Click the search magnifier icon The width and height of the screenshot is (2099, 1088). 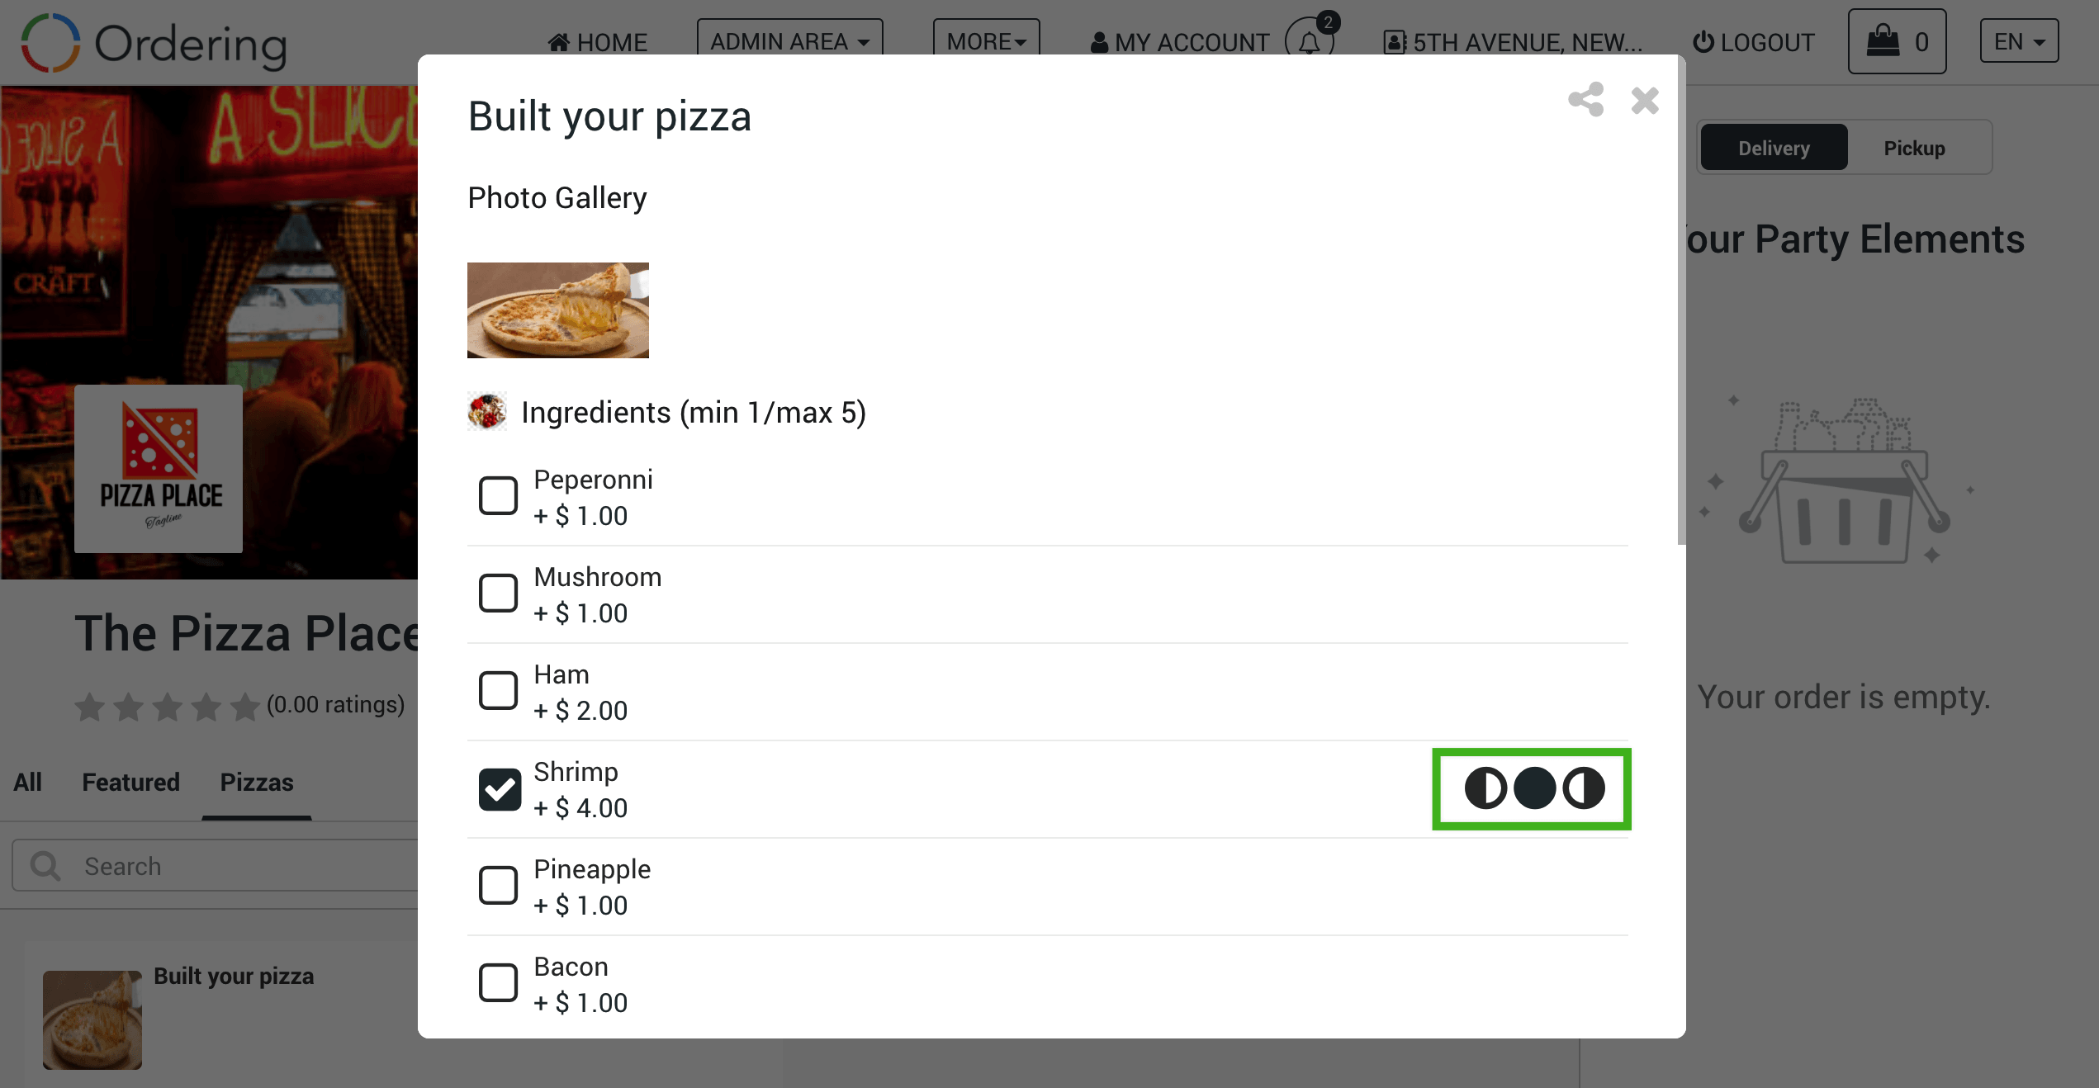tap(45, 866)
